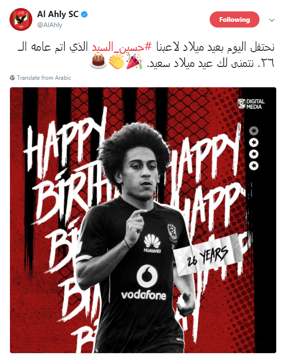This screenshot has height=355, width=289.
Task: Click the lowest white star in image
Action: tap(254, 166)
